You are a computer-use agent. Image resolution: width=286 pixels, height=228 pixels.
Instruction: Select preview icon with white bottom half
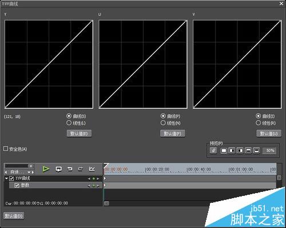[x=256, y=151]
